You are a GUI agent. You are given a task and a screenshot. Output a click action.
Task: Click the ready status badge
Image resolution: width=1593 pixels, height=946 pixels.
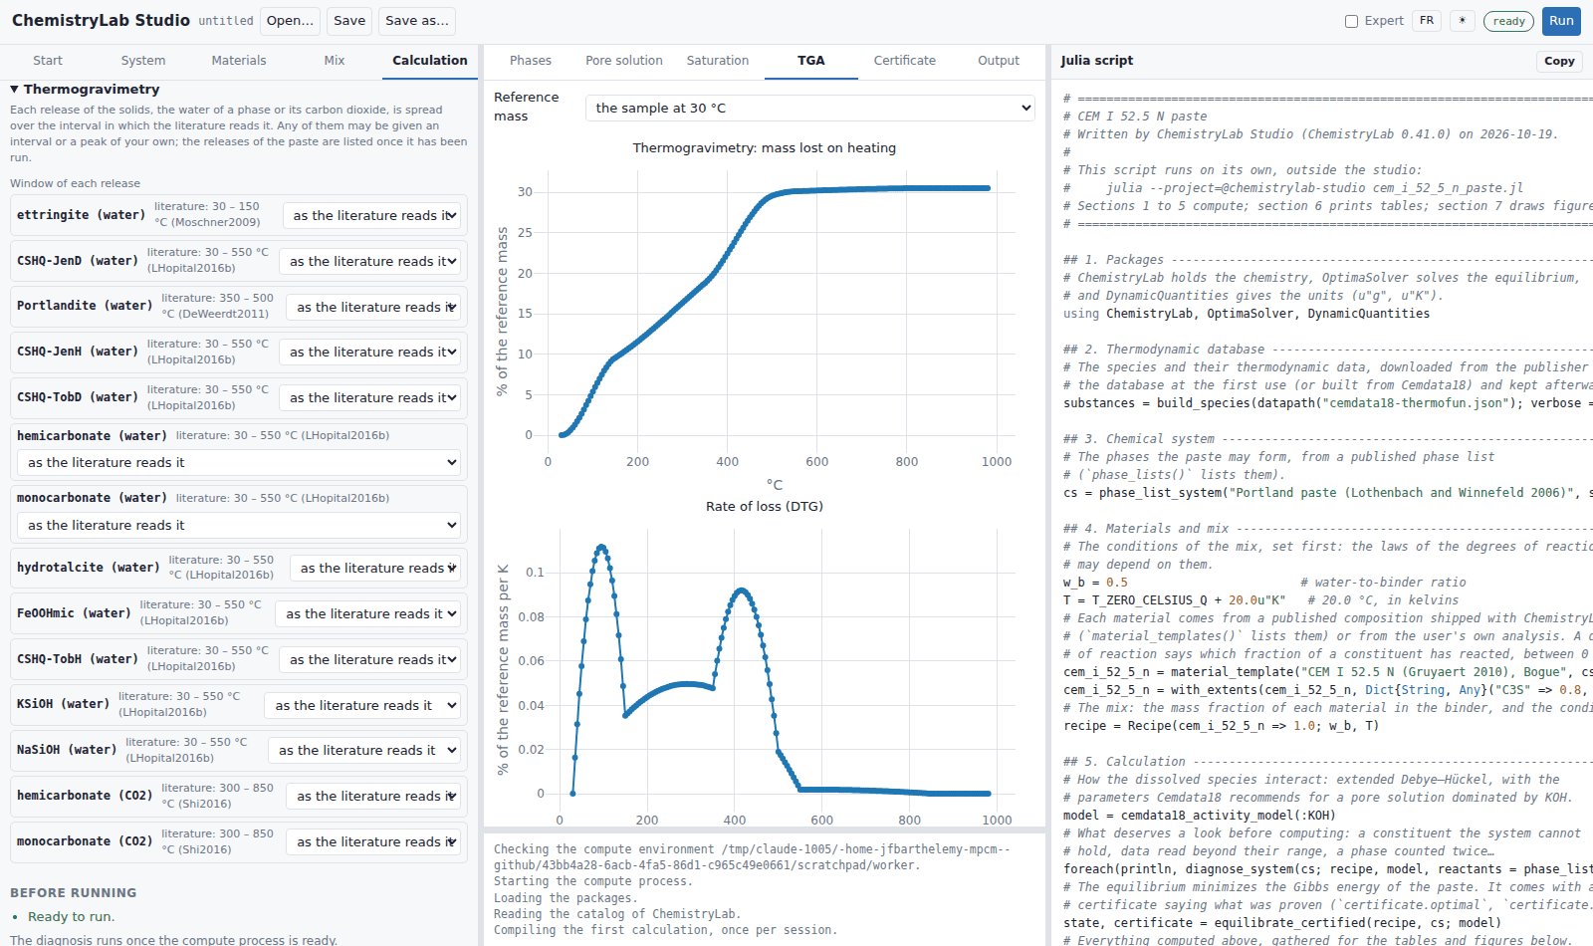pyautogui.click(x=1508, y=21)
